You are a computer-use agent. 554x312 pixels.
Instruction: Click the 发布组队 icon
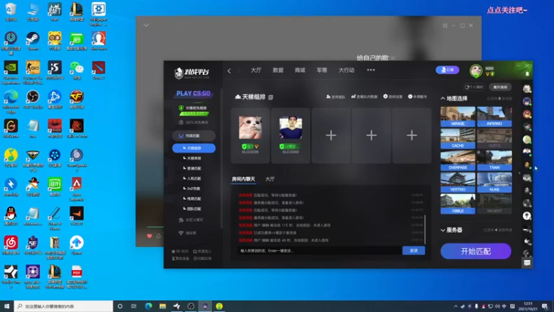pyautogui.click(x=328, y=96)
